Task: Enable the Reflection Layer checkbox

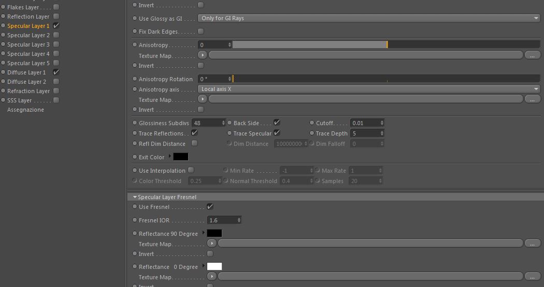Action: (56, 16)
